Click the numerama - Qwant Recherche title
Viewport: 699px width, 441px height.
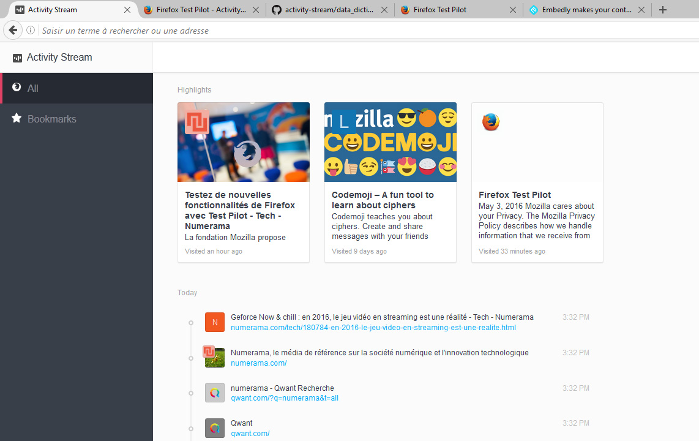click(282, 388)
